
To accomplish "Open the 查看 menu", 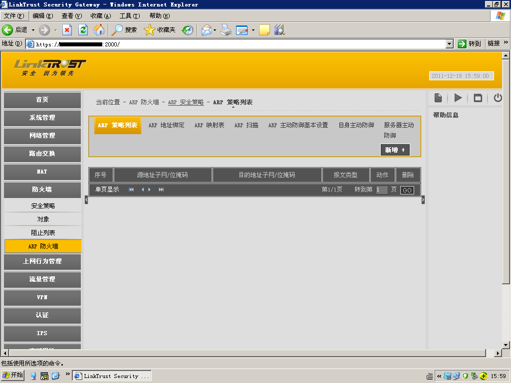I will pyautogui.click(x=72, y=16).
